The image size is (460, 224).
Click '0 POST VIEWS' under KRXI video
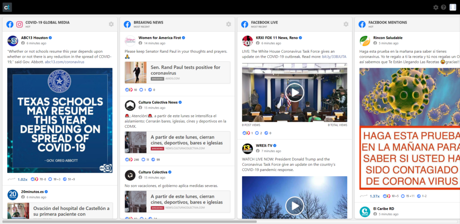point(251,125)
